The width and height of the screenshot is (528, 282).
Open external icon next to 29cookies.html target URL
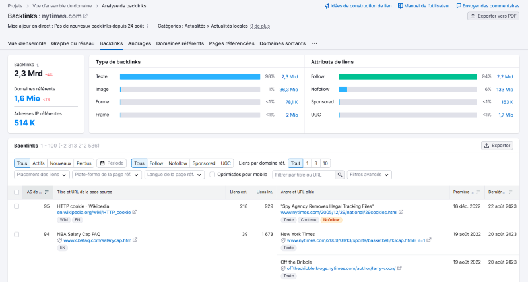point(401,212)
